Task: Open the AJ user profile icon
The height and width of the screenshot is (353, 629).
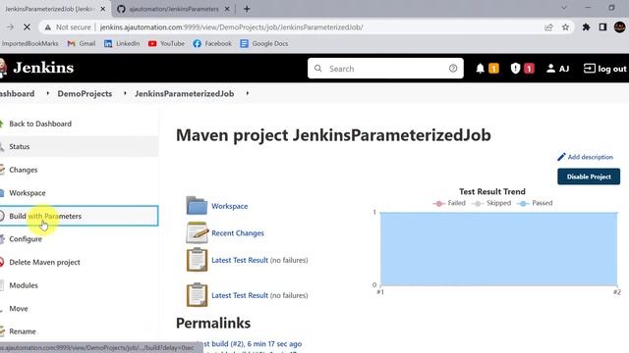Action: point(550,69)
